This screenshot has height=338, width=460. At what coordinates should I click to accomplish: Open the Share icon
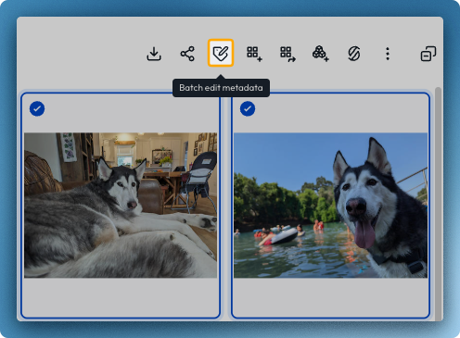coord(187,54)
